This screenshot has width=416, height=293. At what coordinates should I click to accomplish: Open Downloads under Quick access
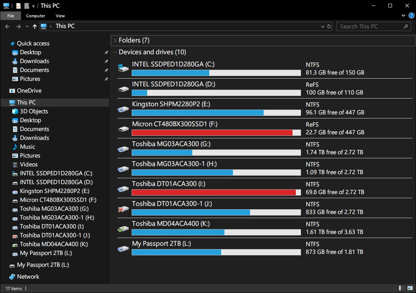[34, 61]
